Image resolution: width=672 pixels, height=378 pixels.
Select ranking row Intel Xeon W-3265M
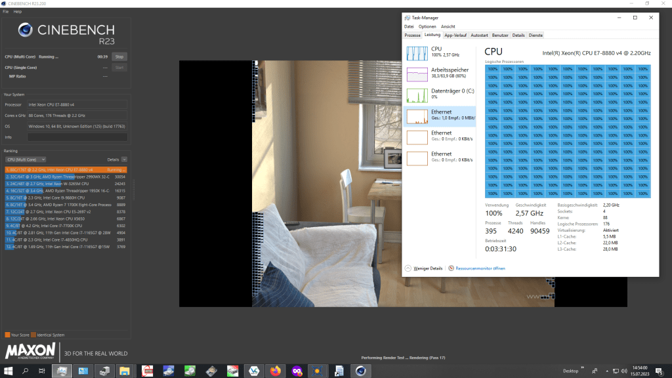click(x=66, y=184)
